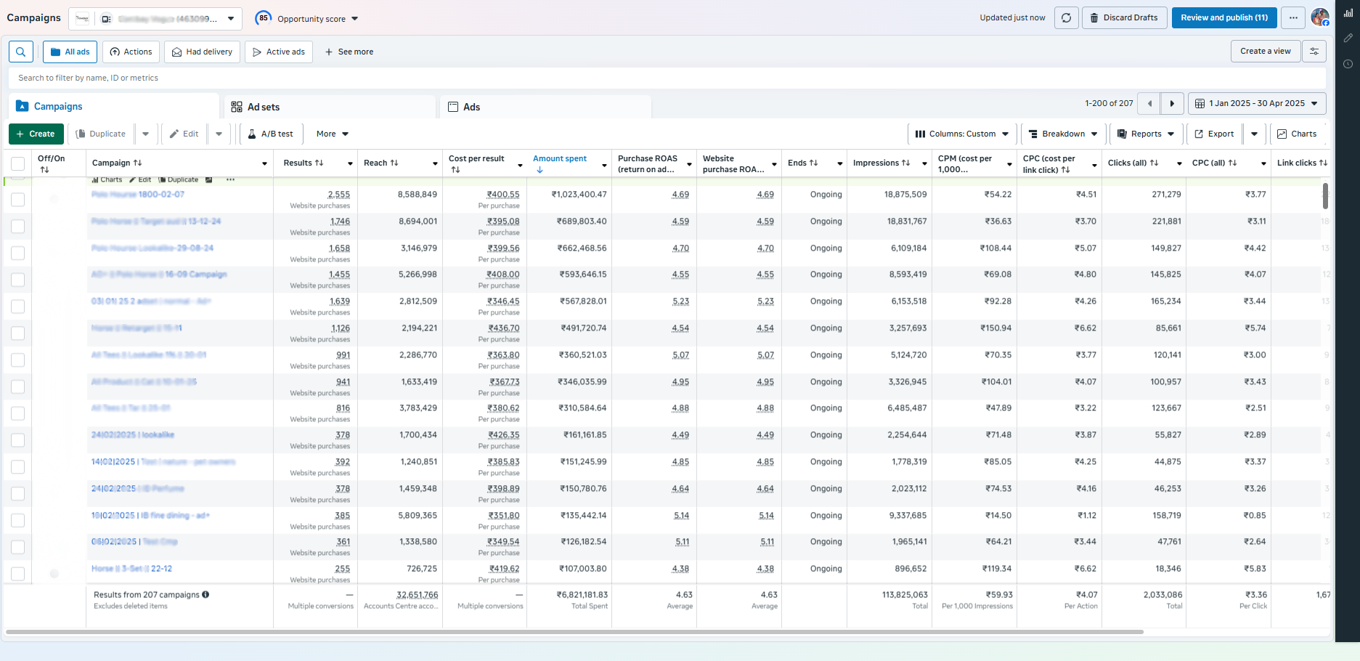
Task: Select the checkbox for the first campaign row
Action: [x=18, y=200]
